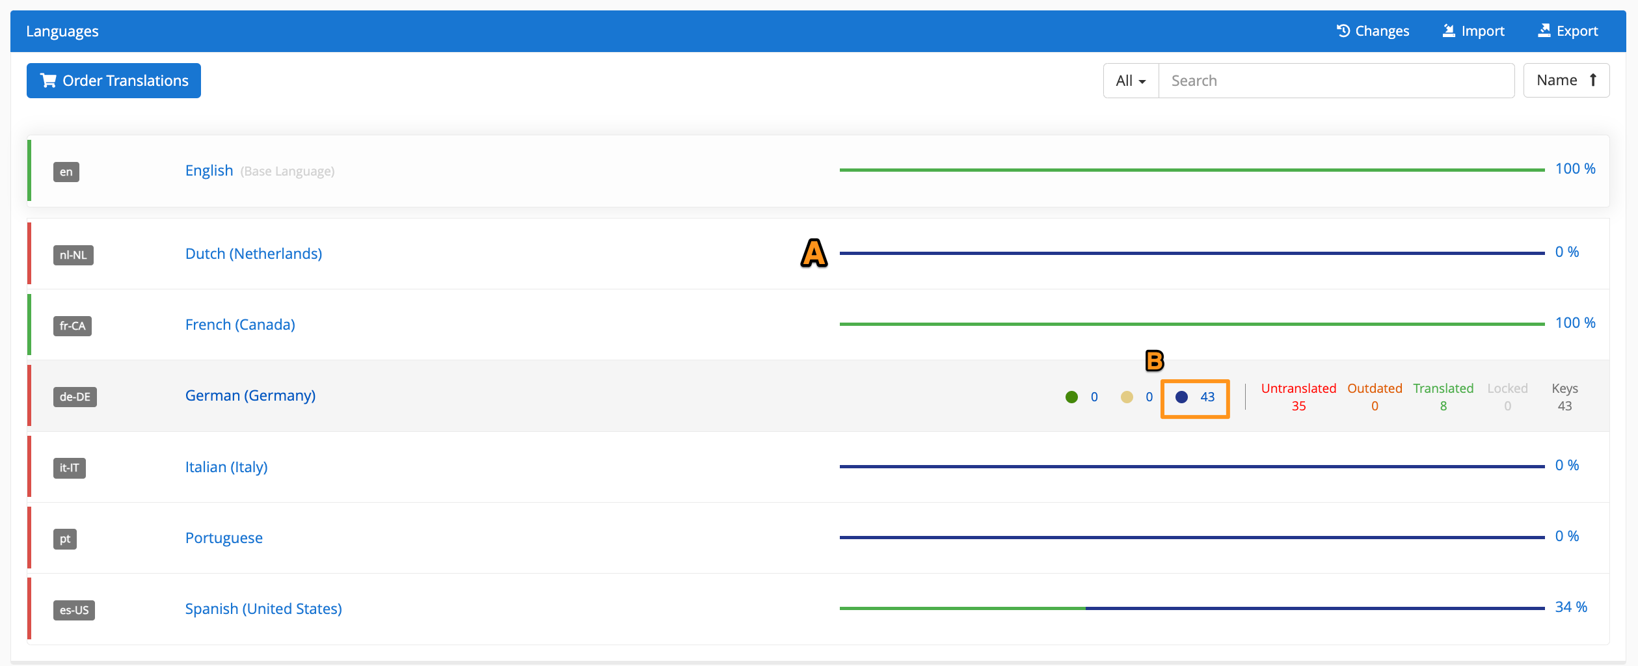Screen dimensions: 1638x666
Task: Click the fr-CA language code badge
Action: 73,326
